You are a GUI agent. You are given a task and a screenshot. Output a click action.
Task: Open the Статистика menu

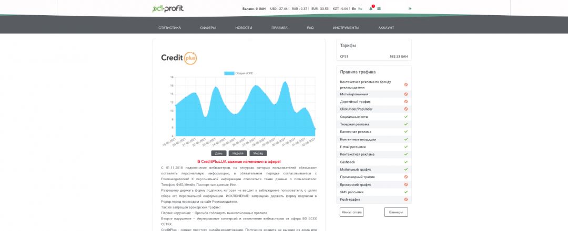(x=169, y=28)
